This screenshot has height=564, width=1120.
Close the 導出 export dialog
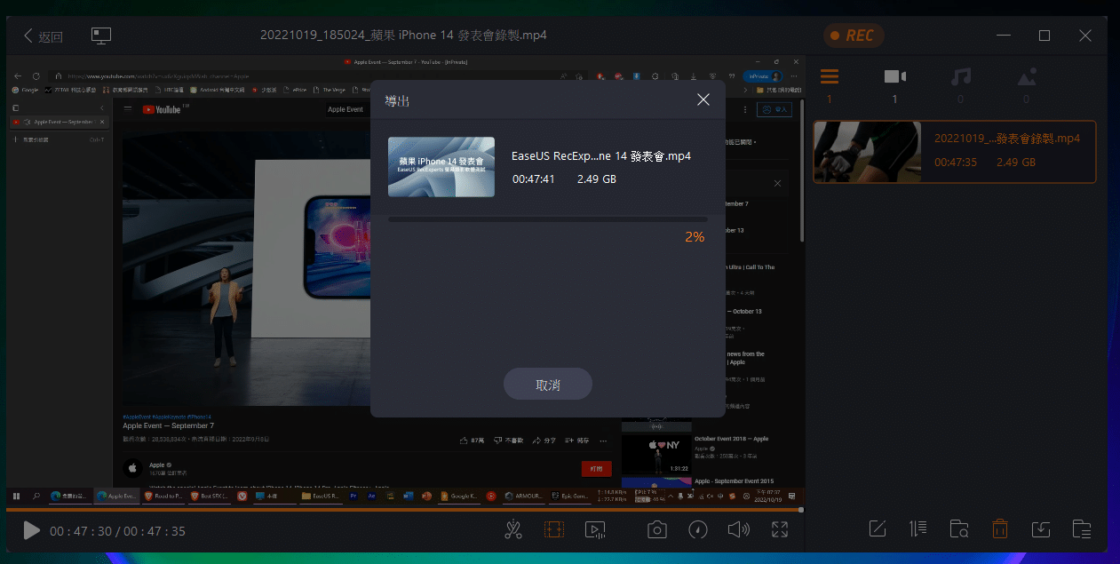pos(703,99)
